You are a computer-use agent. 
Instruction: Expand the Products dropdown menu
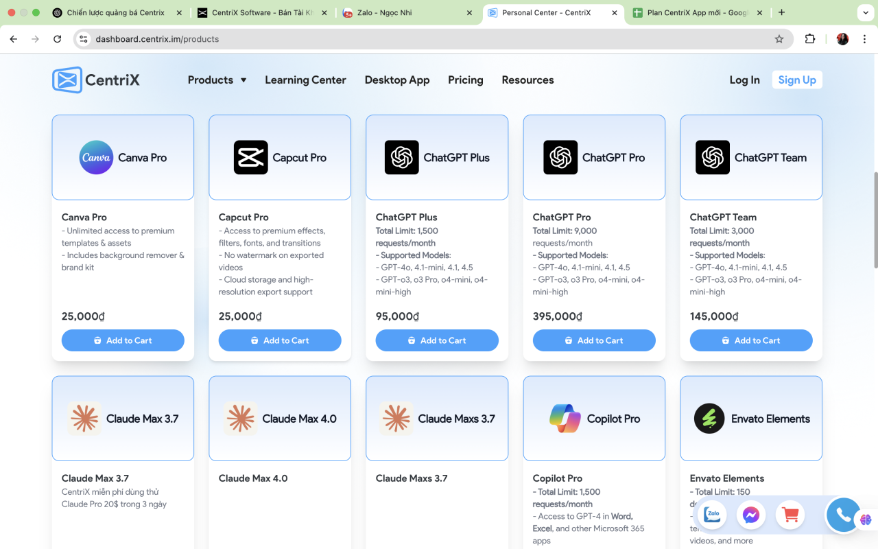217,80
